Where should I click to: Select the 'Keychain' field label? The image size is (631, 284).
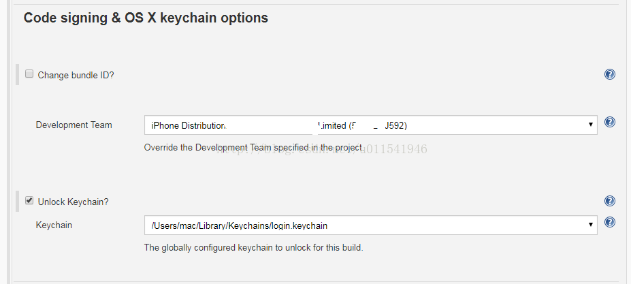click(54, 225)
